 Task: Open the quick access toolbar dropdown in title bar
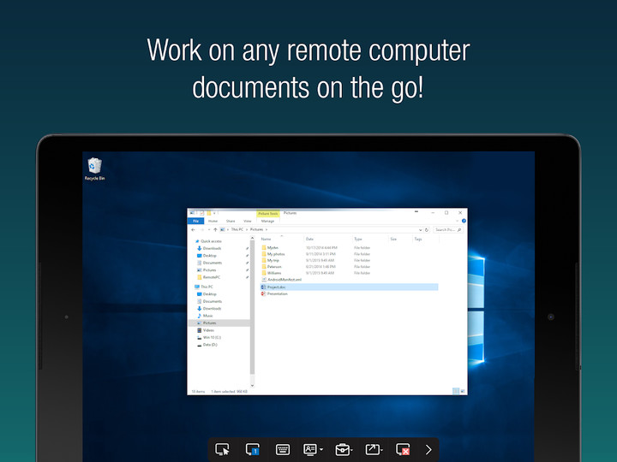pos(214,213)
